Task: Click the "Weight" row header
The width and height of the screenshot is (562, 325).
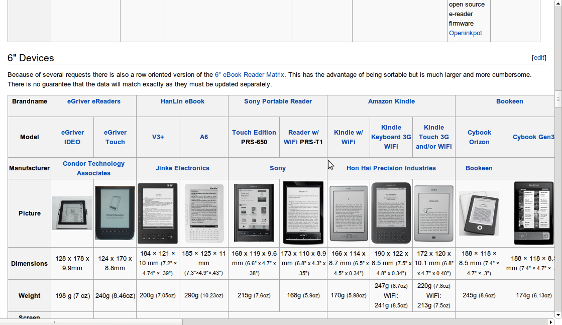Action: click(30, 296)
